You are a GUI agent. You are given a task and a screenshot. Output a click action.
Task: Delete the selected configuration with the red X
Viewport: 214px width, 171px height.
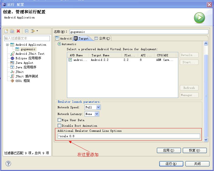(x=18, y=31)
